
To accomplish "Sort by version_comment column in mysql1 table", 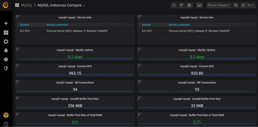I will tap(57, 25).
